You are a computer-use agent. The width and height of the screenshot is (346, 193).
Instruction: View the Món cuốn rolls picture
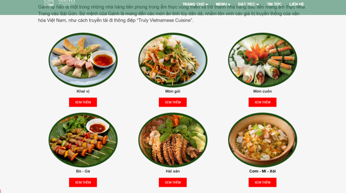coord(263,60)
